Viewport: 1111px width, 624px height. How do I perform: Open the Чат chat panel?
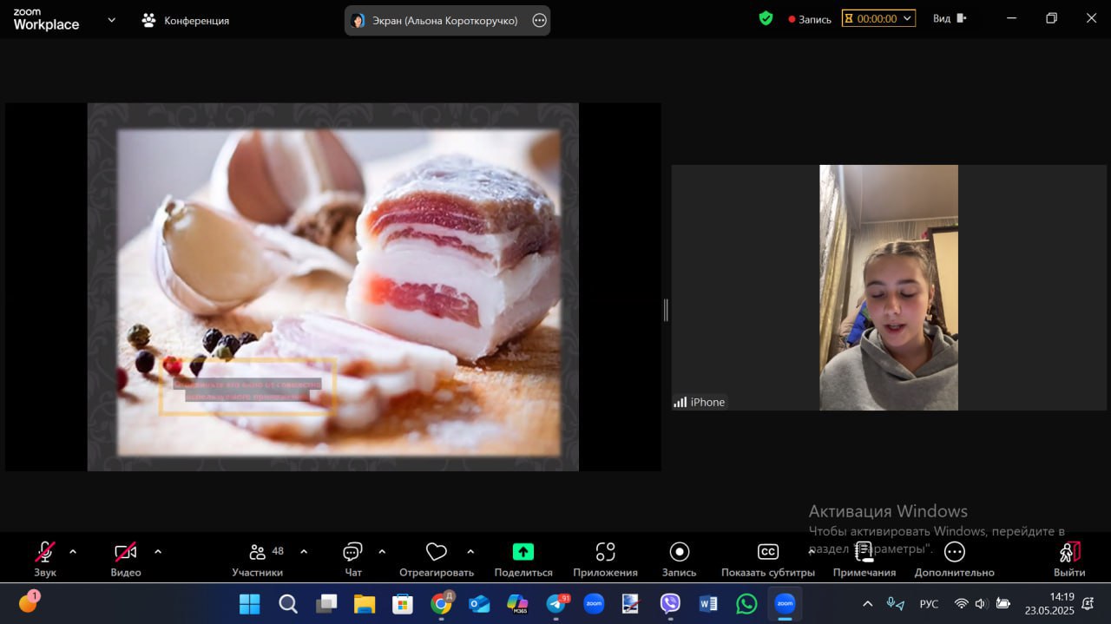click(352, 559)
